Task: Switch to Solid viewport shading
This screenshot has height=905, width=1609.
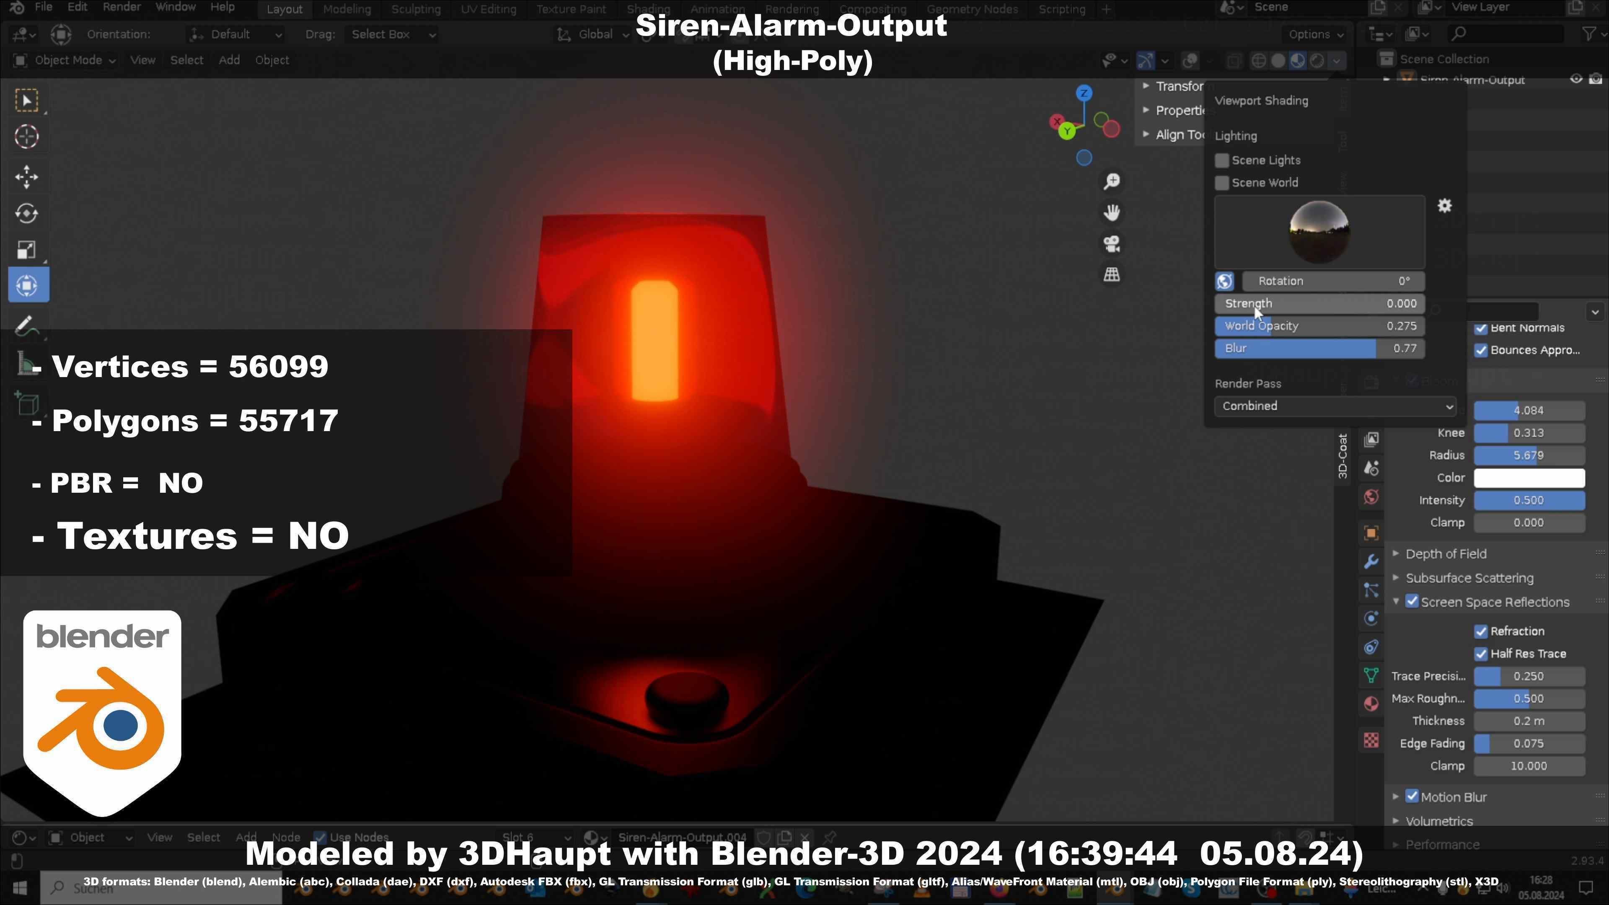Action: [x=1278, y=61]
